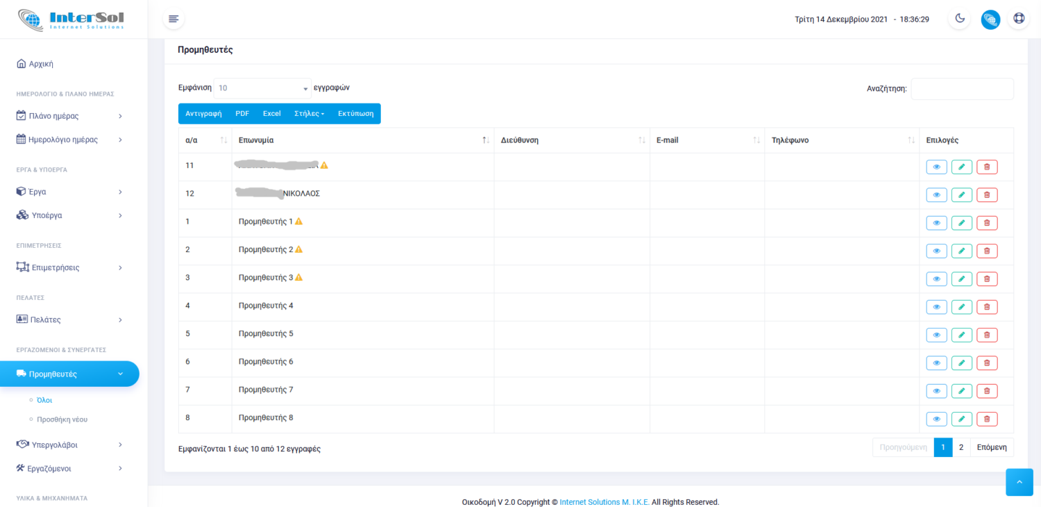Delete Προμηθευτής 3 using trash icon
1041x507 pixels.
[987, 279]
